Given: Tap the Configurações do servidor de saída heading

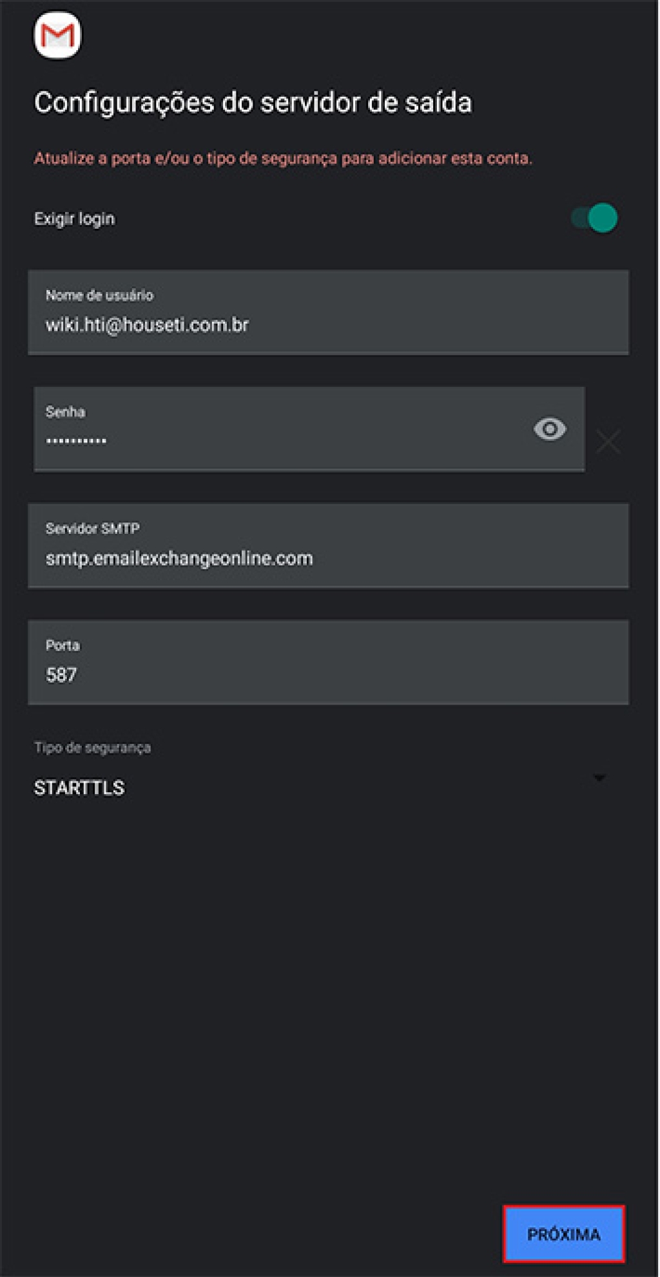Looking at the screenshot, I should coord(253,102).
